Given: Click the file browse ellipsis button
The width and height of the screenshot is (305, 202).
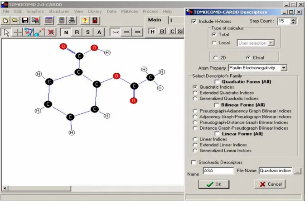Looking at the screenshot, I should [297, 171].
